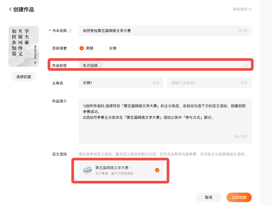Click the 取消 button
272x206 pixels.
208,197
